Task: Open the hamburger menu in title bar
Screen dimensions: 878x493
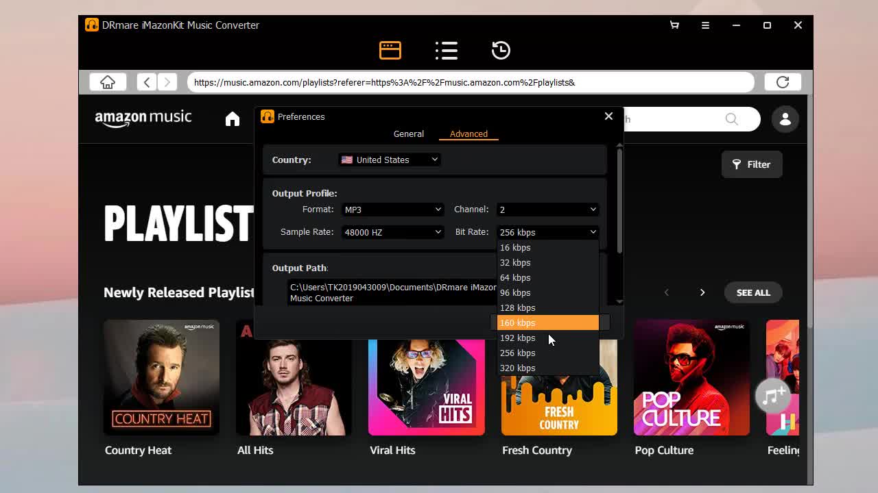Action: coord(705,25)
